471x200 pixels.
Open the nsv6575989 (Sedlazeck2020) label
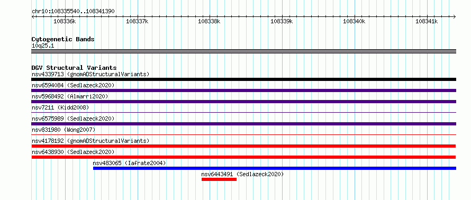pyautogui.click(x=73, y=119)
